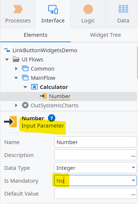The width and height of the screenshot is (138, 204).
Task: Open help for Number input parameter
Action: click(52, 118)
